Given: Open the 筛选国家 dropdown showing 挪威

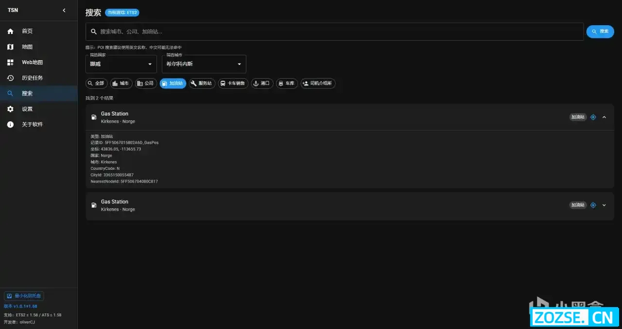Looking at the screenshot, I should tap(121, 64).
